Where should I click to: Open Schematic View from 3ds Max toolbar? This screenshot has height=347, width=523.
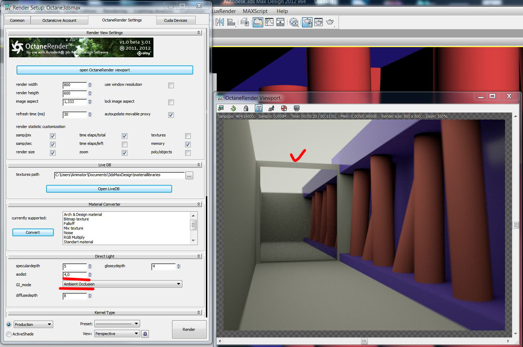pos(280,23)
